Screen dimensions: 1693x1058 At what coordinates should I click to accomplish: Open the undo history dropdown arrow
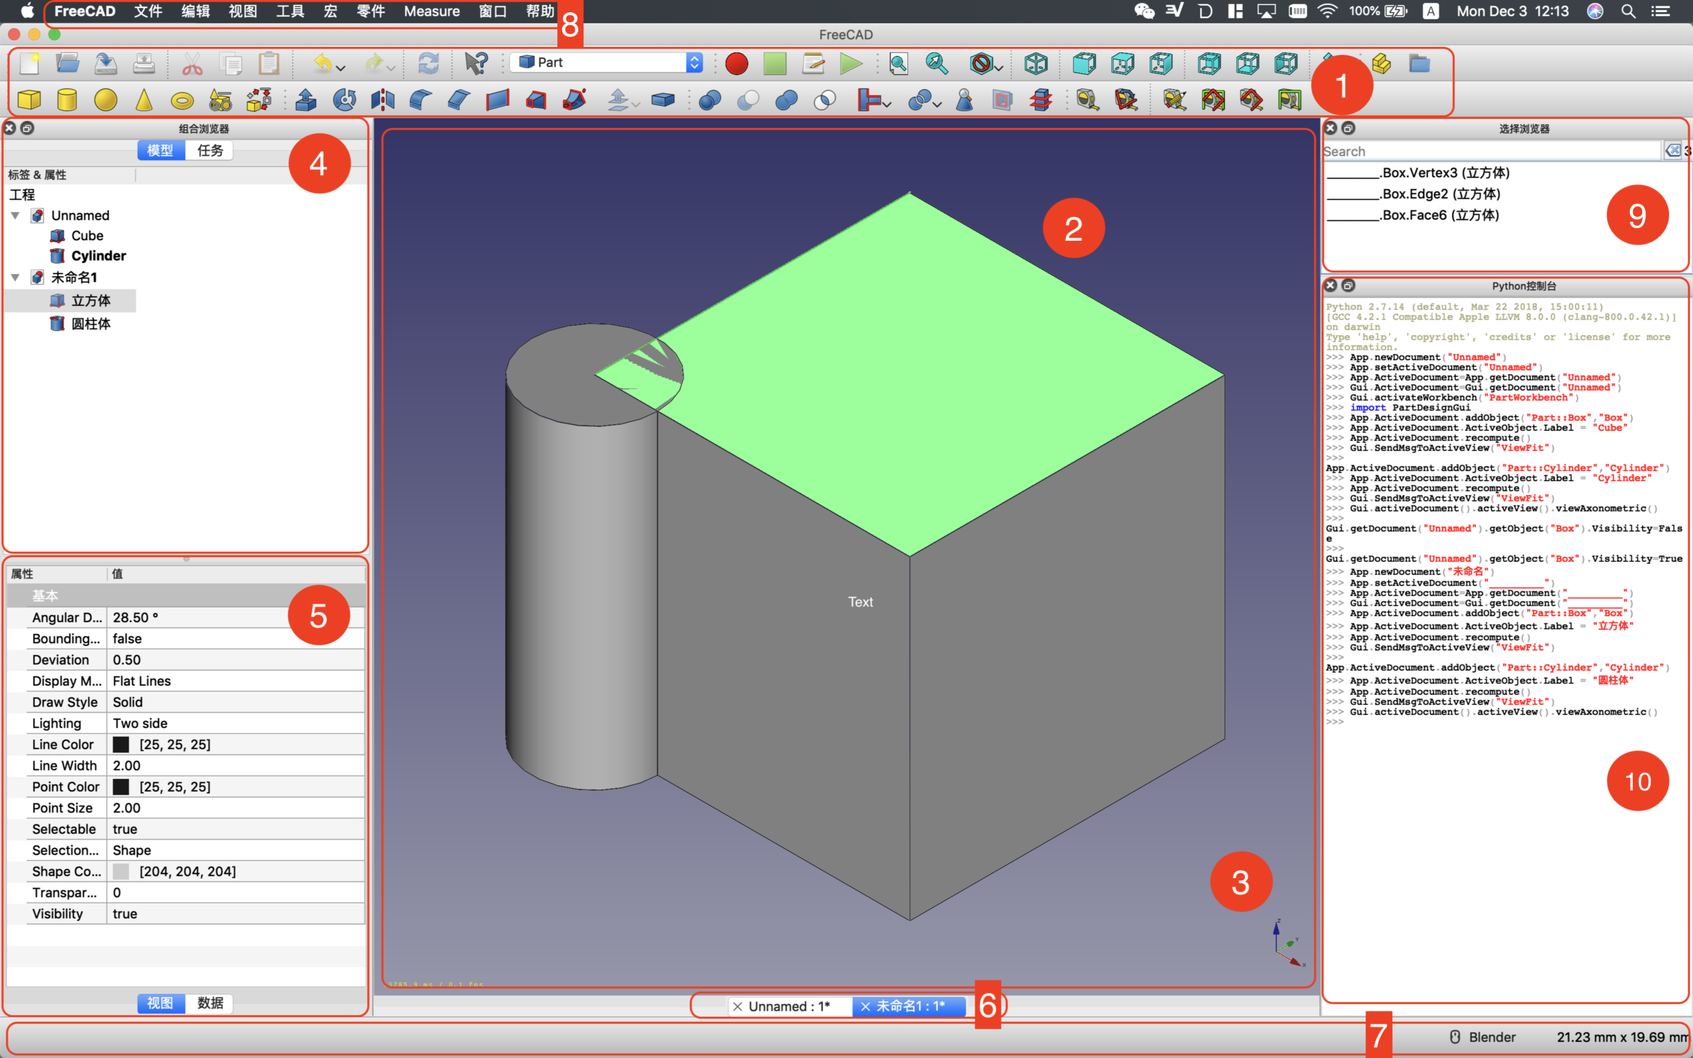342,68
